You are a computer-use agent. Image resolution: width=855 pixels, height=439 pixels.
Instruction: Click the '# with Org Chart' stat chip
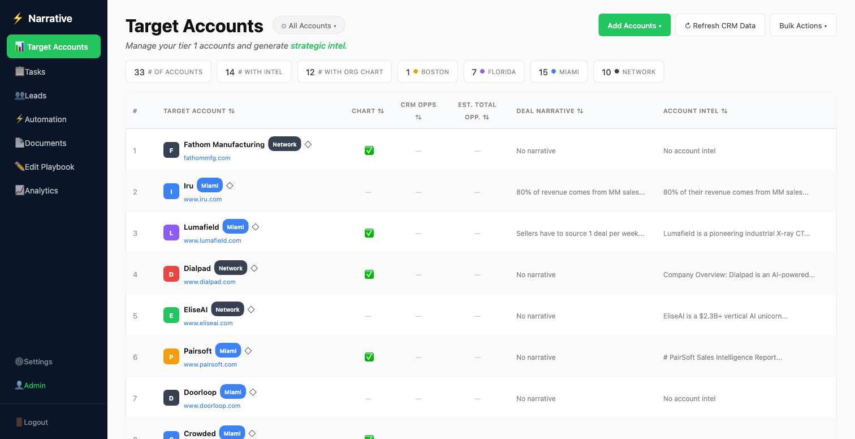(x=344, y=72)
